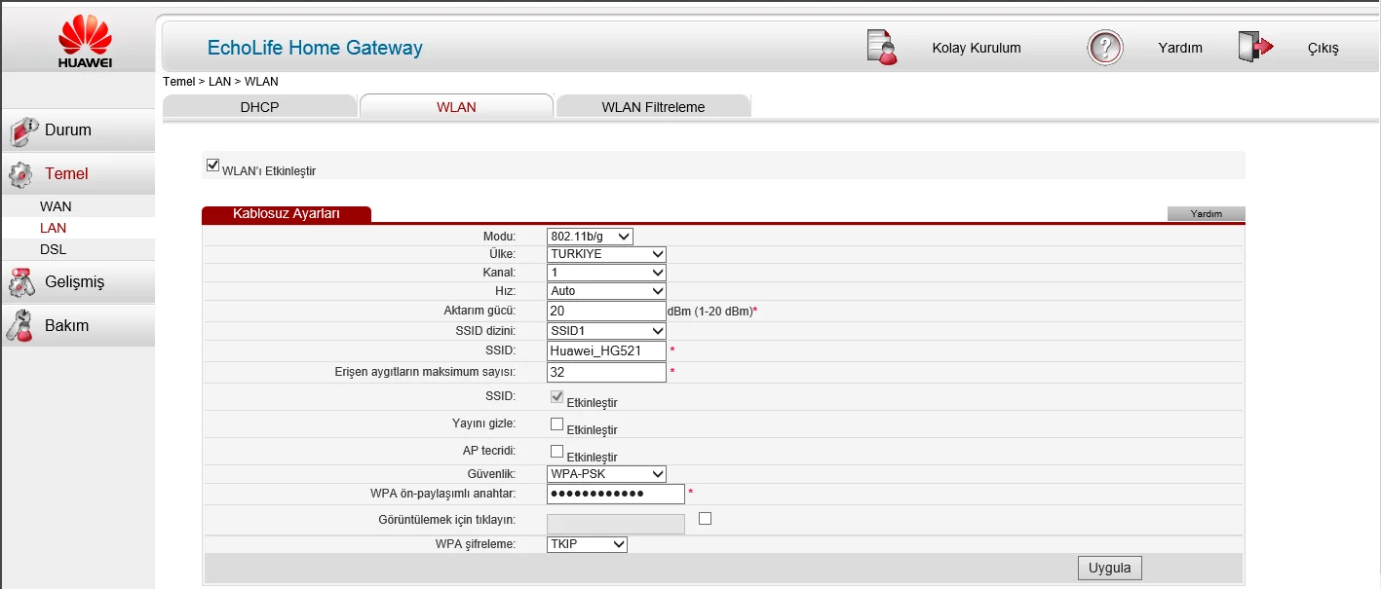Open the Ülke TURKIYE dropdown

coord(606,254)
